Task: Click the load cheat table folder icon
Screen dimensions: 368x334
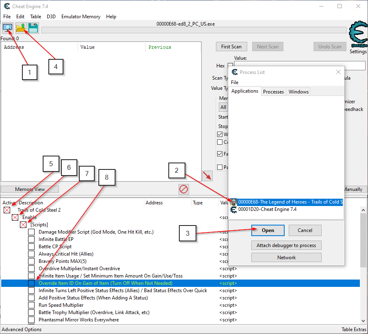Action: [21, 28]
